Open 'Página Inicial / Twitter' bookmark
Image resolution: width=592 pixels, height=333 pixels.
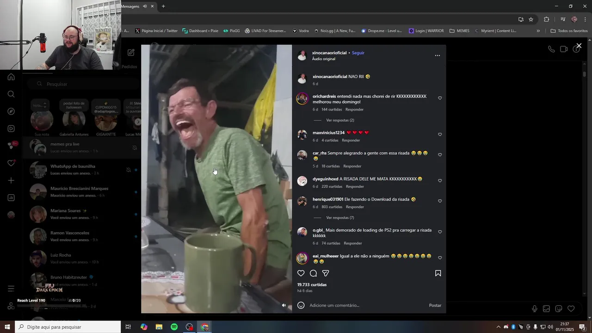point(156,31)
